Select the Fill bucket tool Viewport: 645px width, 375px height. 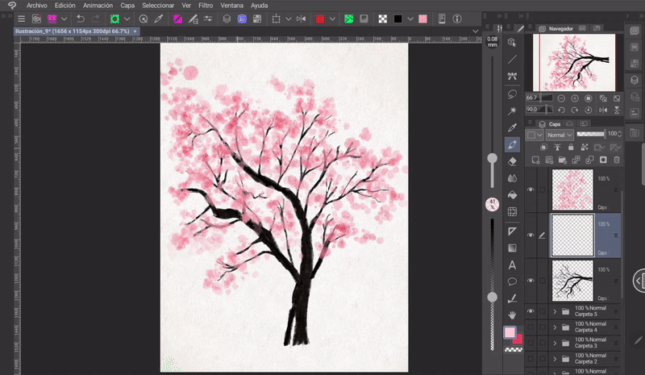512,195
